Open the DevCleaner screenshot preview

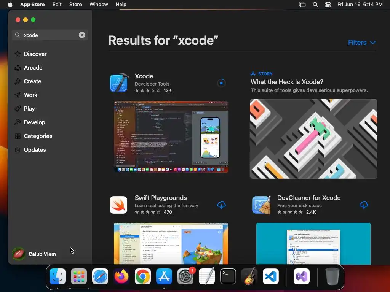(x=313, y=244)
